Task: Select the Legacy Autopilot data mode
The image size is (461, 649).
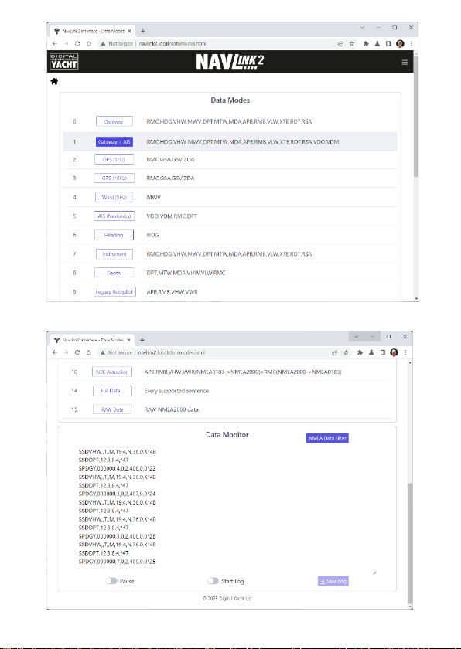Action: 114,292
